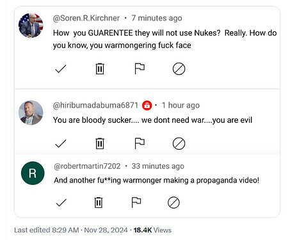
Task: Flag hiribumadabuma6871's comment as inappropriate
Action: coord(140,143)
